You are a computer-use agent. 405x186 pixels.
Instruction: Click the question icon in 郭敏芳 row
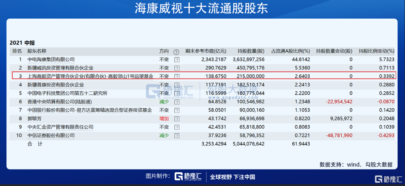coord(177,119)
